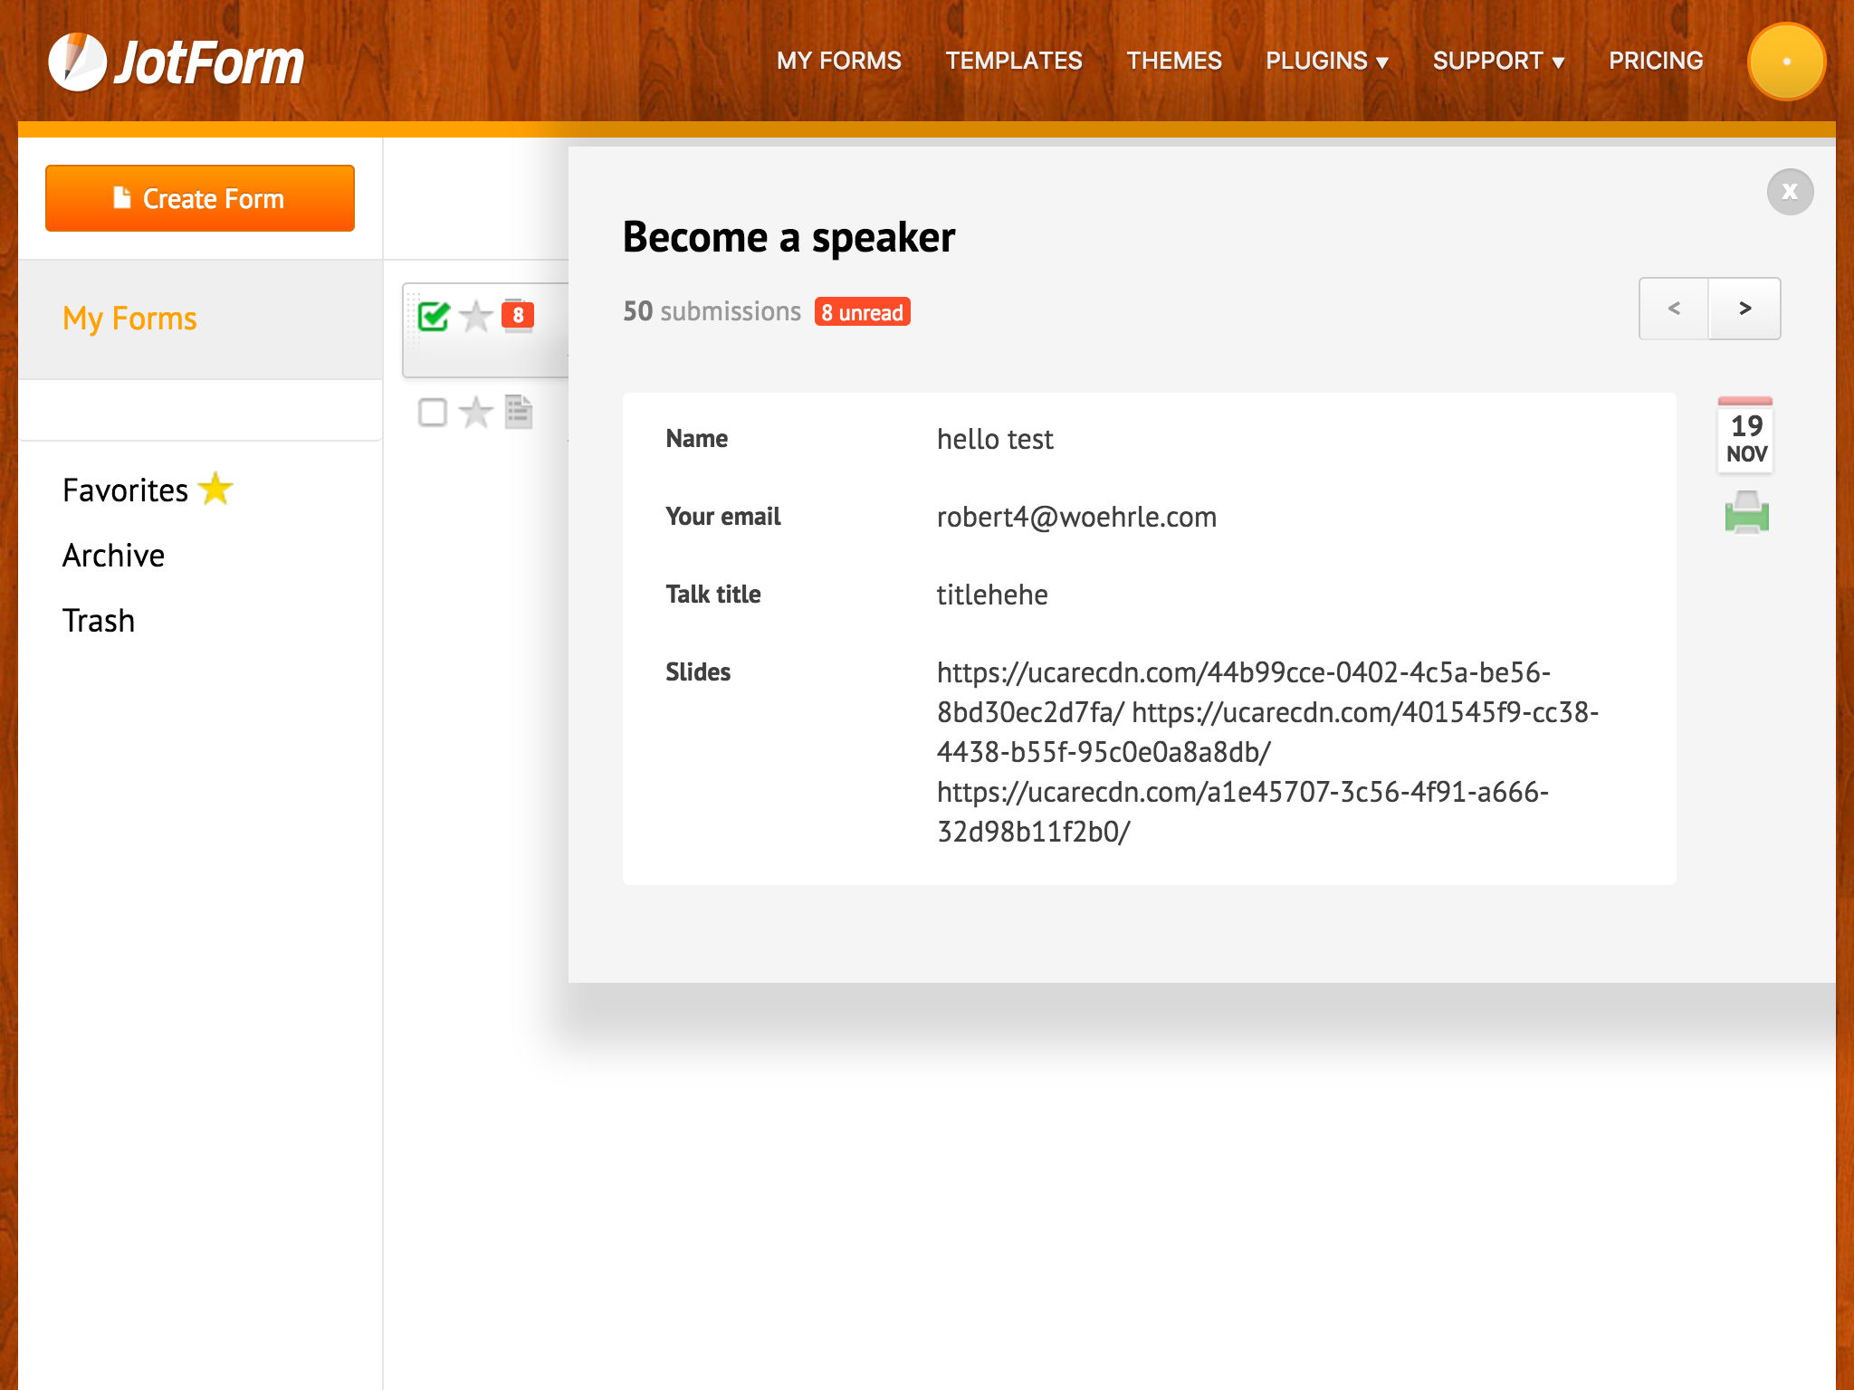
Task: Go to previous submission with left arrow
Action: click(x=1674, y=309)
